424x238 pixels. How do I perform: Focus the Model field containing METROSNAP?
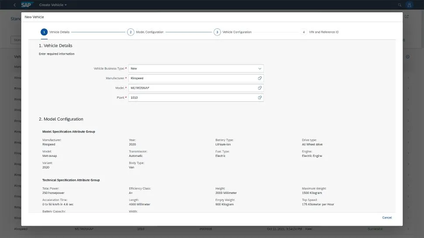[x=192, y=88]
